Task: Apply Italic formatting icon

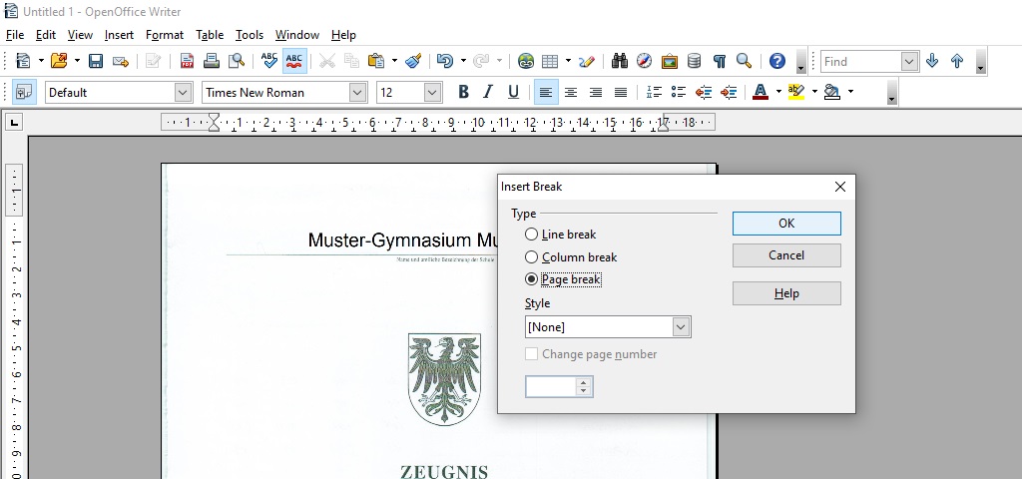Action: click(x=488, y=92)
